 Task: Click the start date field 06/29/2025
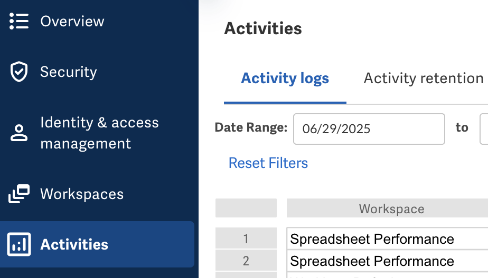click(x=369, y=129)
